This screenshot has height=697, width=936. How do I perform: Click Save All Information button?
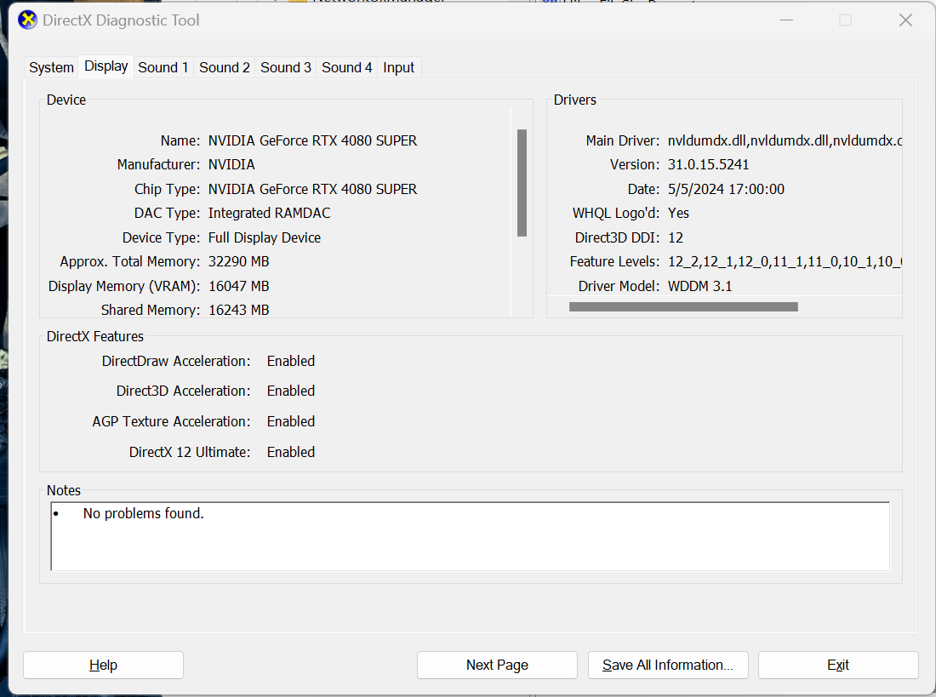tap(668, 665)
